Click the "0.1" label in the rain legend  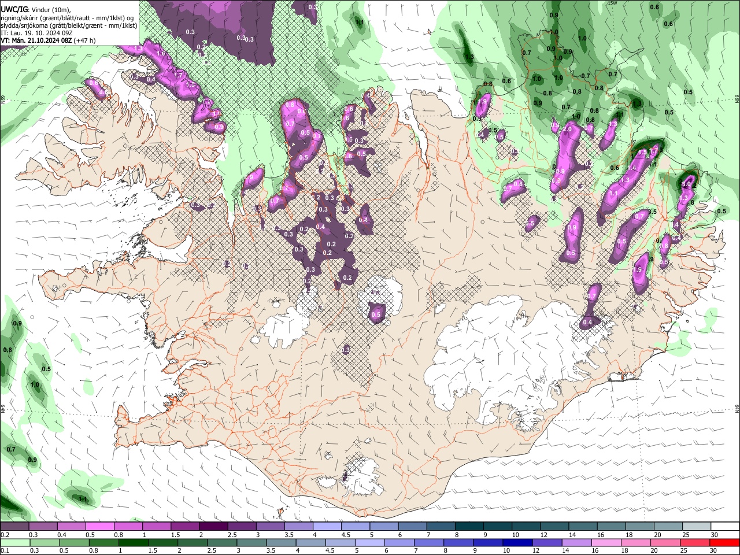pos(4,551)
